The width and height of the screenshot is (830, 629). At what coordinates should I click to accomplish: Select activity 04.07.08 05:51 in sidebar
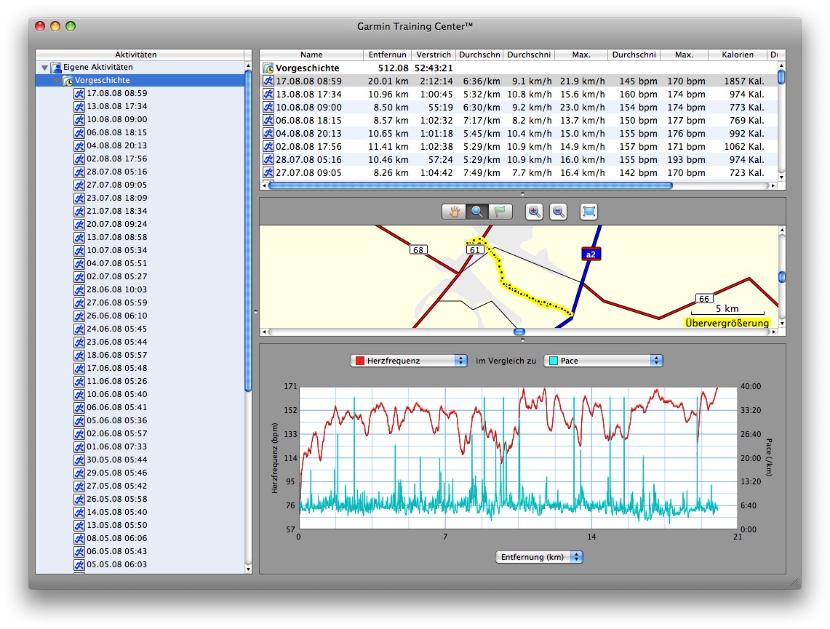pyautogui.click(x=117, y=263)
